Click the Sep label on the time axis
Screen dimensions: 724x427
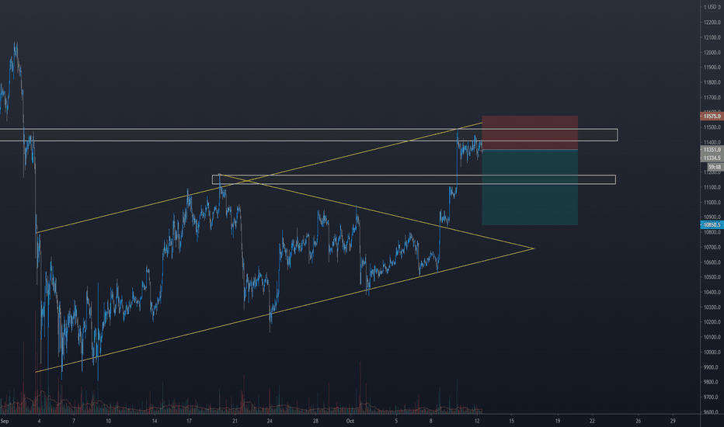coord(5,421)
